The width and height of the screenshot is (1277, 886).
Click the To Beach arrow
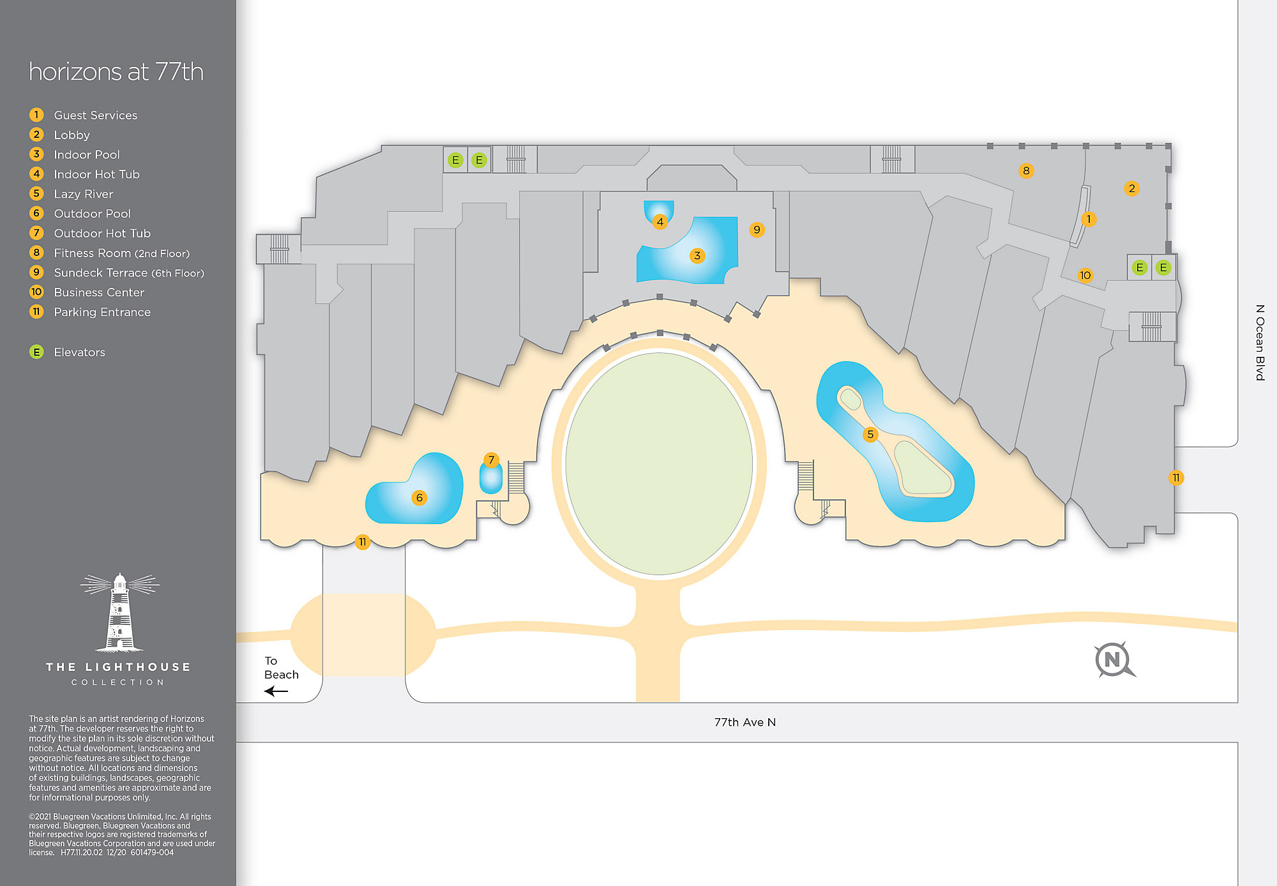(276, 691)
